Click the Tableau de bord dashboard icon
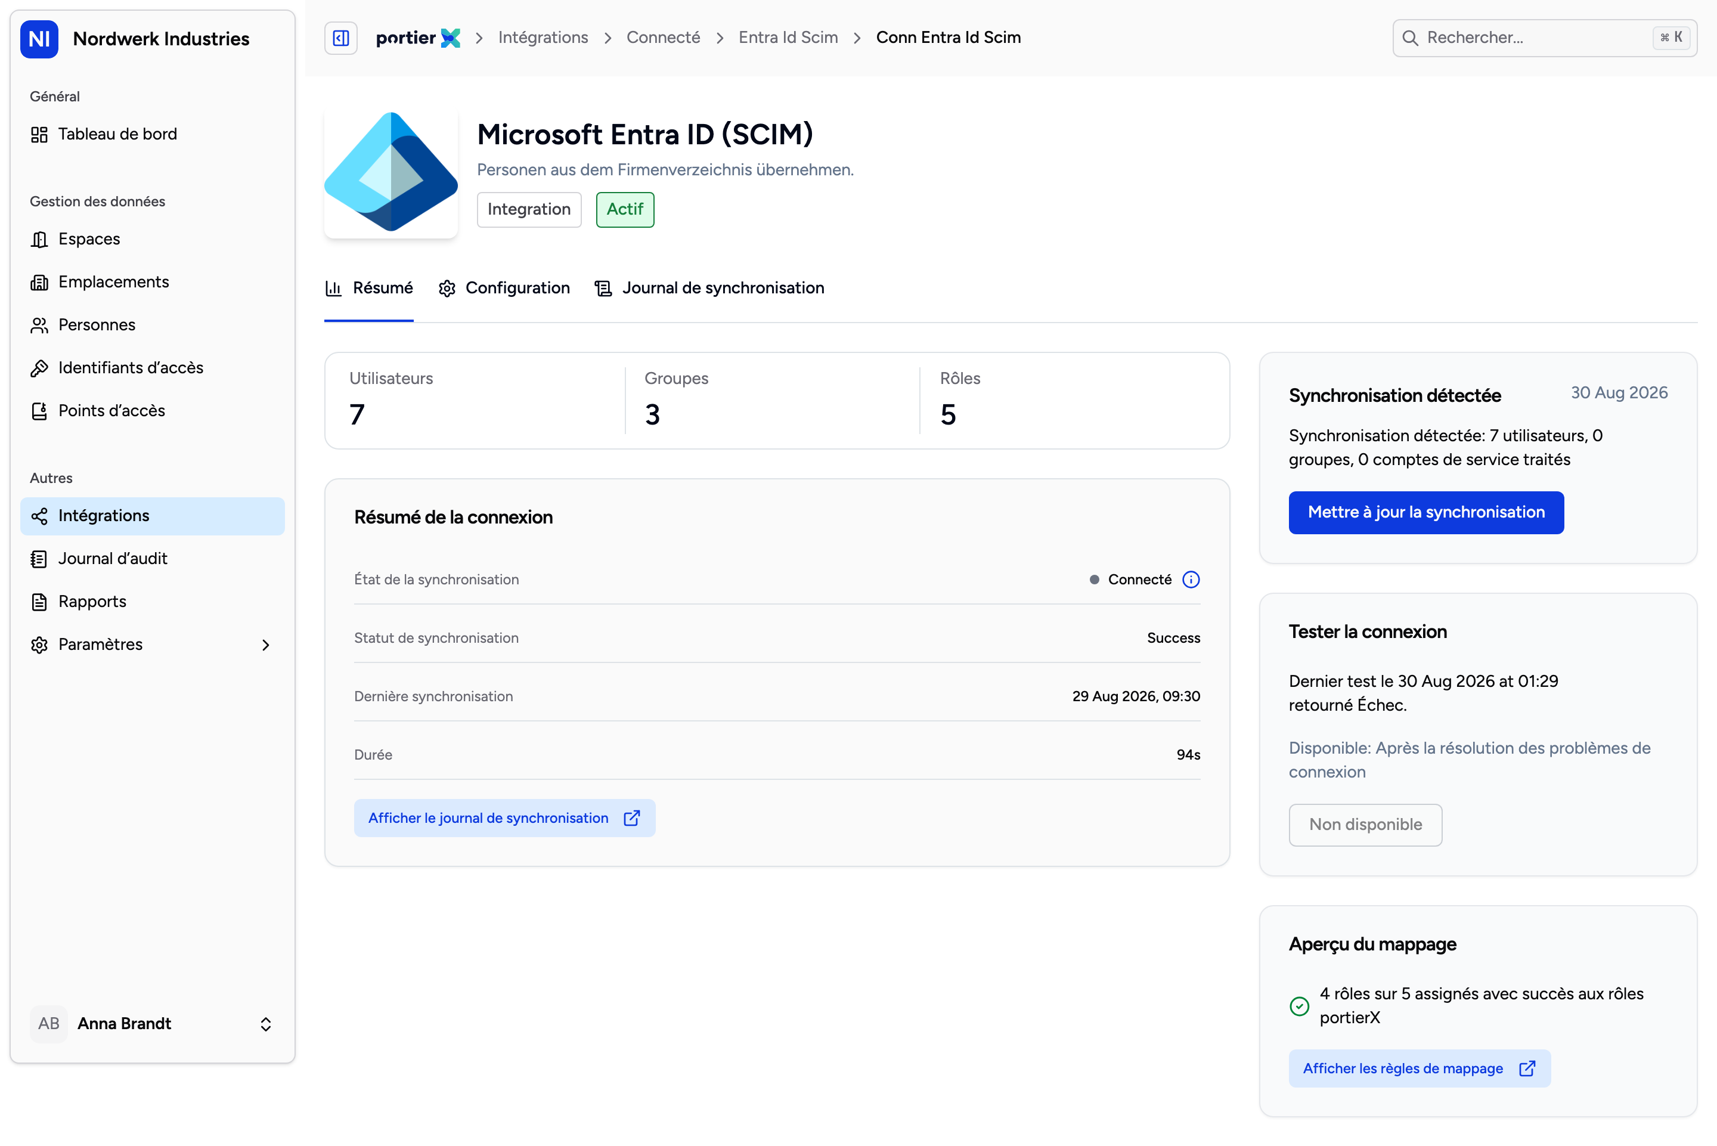The width and height of the screenshot is (1717, 1146). (x=39, y=135)
